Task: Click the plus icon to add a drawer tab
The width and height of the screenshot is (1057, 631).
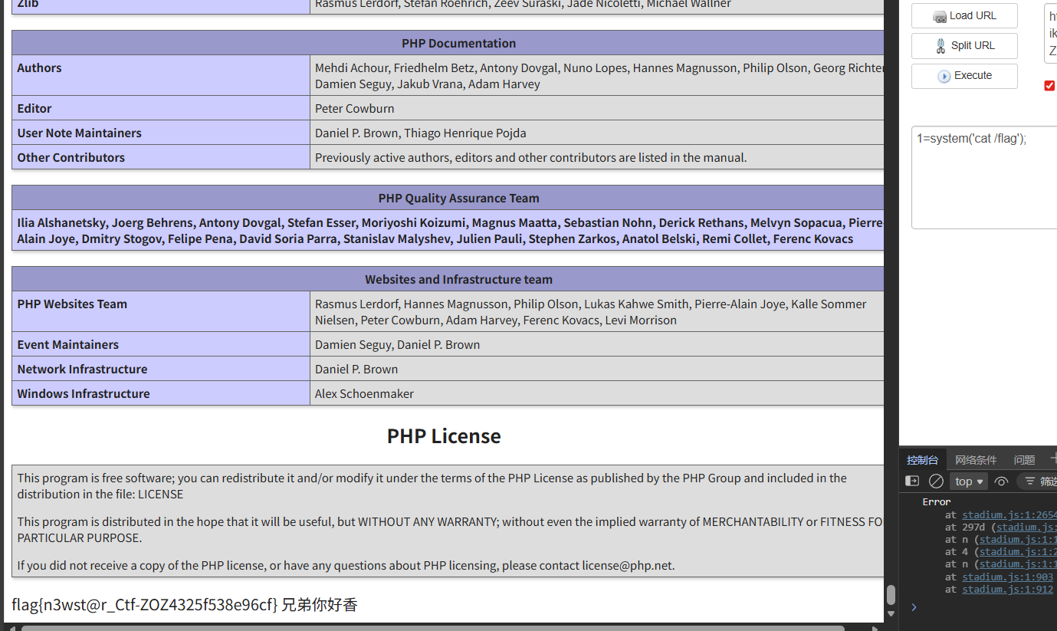Action: [1053, 458]
